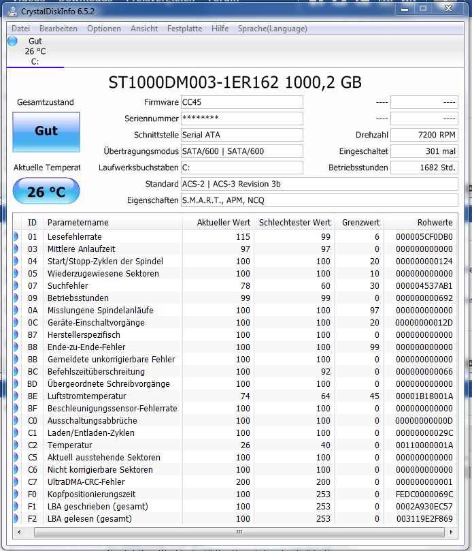This screenshot has height=551, width=472.
Task: Click the status icon of Kopfpositionierungszeit row
Action: (16, 494)
